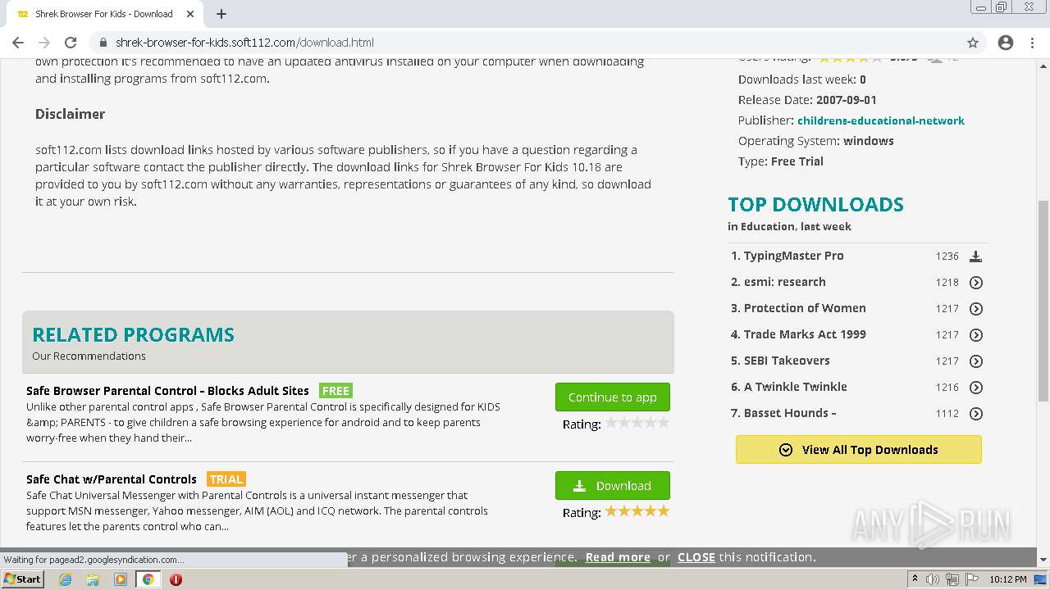1050x590 pixels.
Task: Click View All Top Downloads button
Action: click(859, 449)
